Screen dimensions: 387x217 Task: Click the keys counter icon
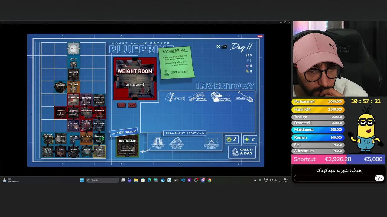[x=249, y=61]
